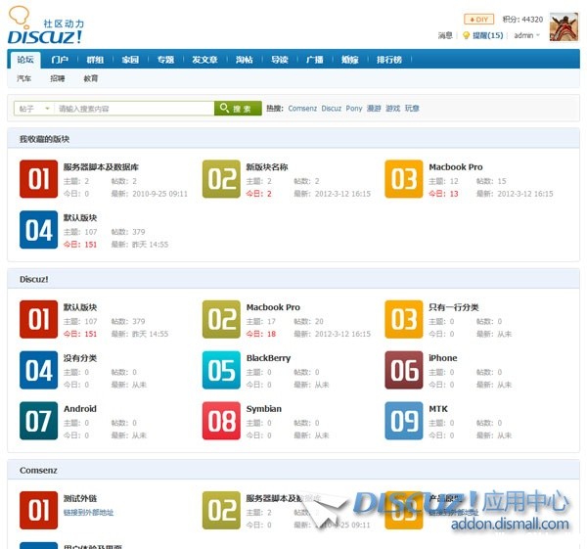Select the 群组 navigation tab

(x=95, y=60)
